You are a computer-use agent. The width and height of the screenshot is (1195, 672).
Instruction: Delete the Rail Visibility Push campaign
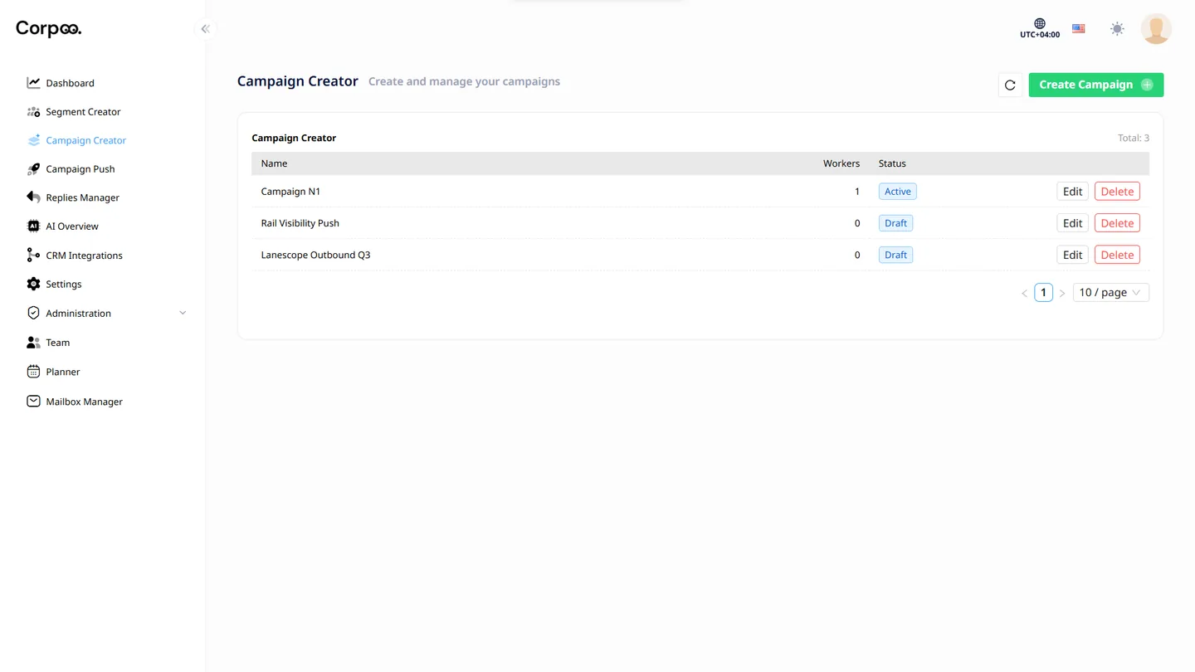point(1117,223)
